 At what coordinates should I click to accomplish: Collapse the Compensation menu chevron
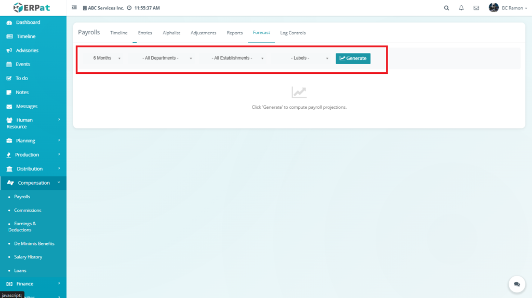tap(59, 183)
